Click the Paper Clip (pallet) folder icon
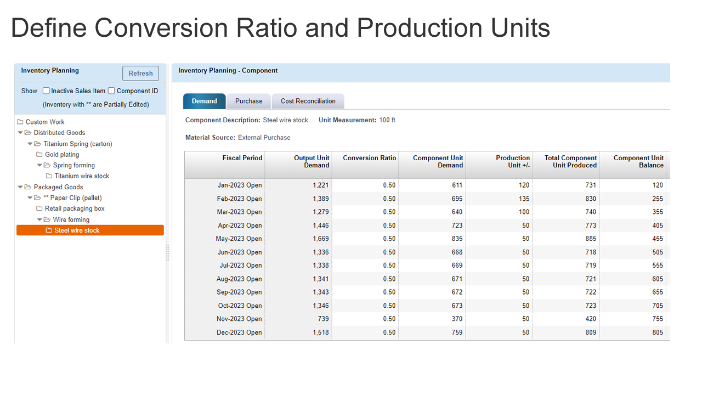The image size is (702, 395). tap(37, 198)
